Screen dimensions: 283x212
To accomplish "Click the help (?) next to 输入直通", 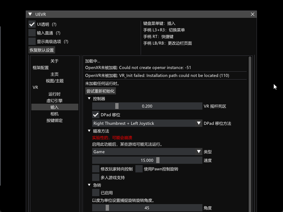I will (58, 33).
